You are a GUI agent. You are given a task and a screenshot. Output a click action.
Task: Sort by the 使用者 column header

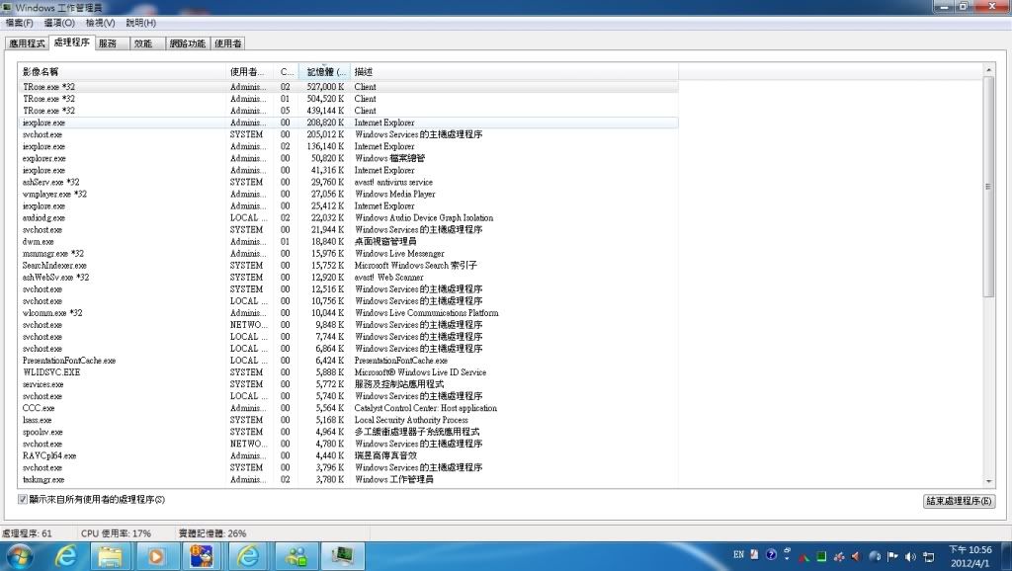pyautogui.click(x=250, y=71)
